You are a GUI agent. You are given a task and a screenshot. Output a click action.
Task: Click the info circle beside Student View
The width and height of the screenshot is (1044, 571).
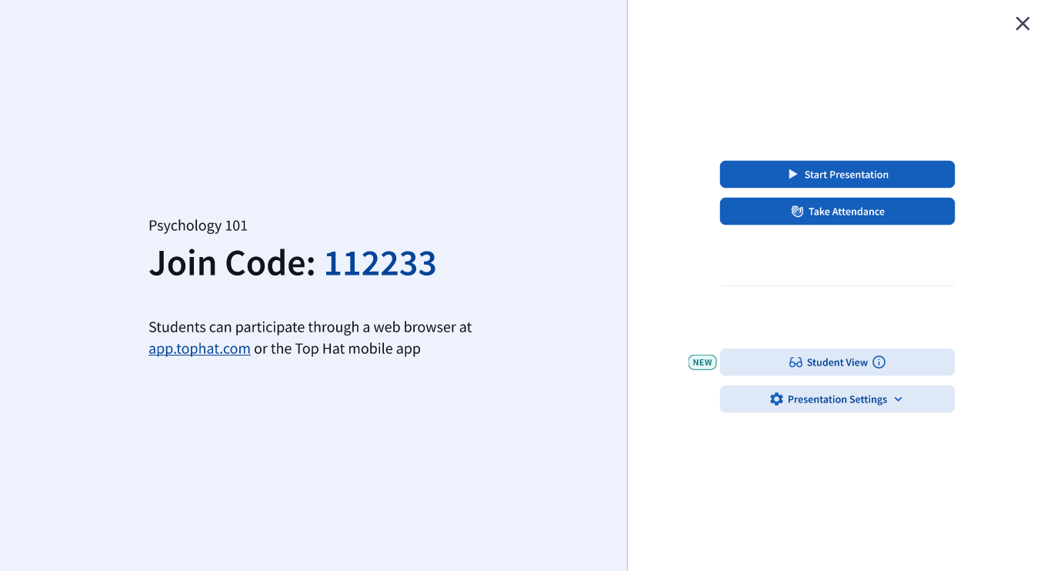pos(879,362)
